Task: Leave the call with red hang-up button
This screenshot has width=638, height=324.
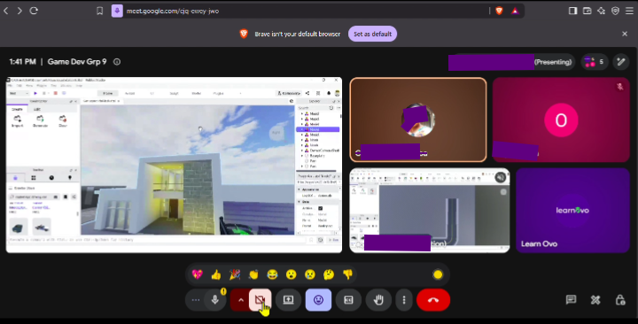Action: (433, 300)
